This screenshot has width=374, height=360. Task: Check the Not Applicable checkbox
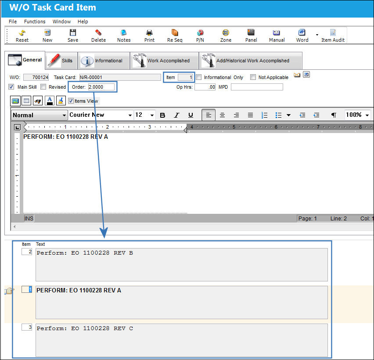pyautogui.click(x=253, y=77)
